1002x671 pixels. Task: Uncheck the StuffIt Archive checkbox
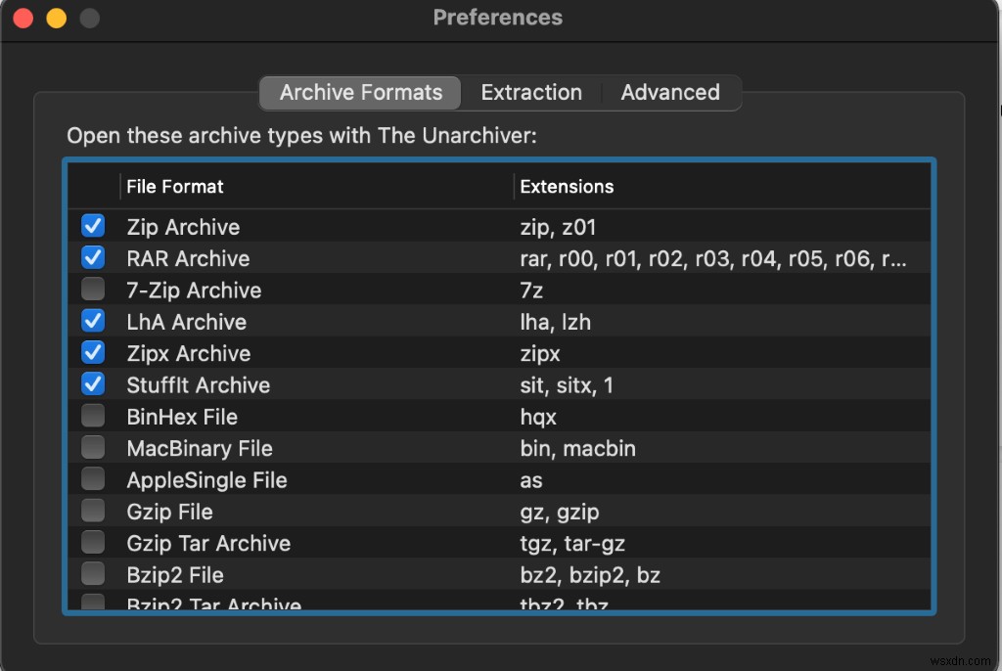[93, 385]
